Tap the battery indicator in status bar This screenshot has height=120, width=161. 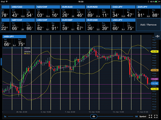[157, 2]
